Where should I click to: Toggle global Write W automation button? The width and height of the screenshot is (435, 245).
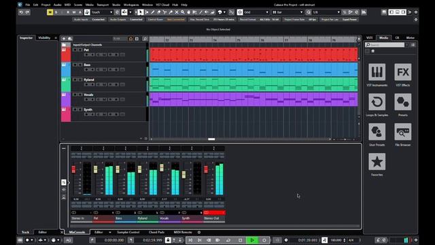pos(74,12)
